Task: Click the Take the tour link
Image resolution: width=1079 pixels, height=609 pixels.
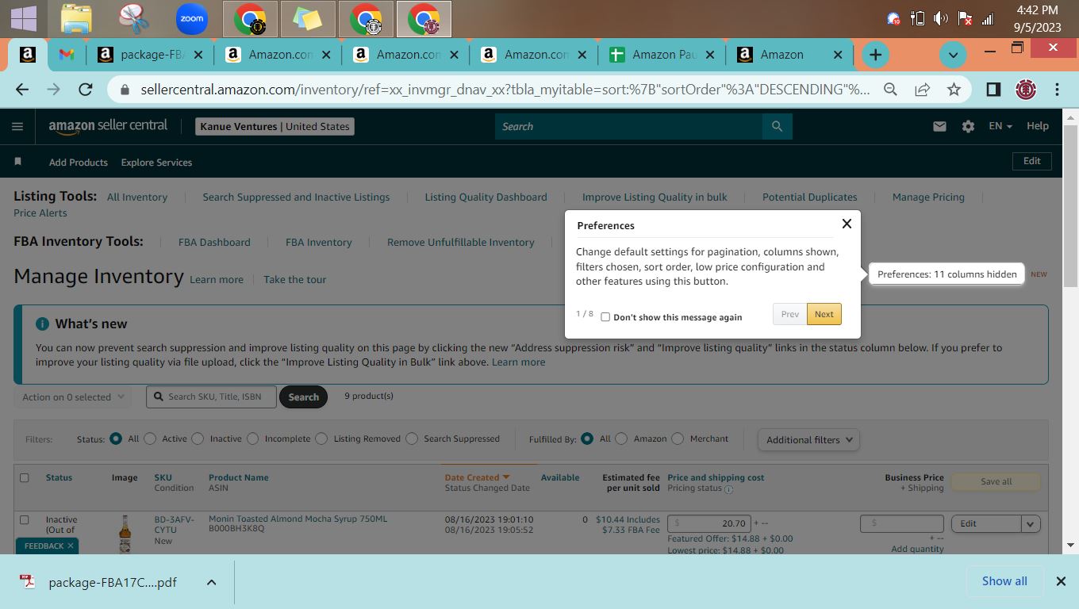Action: 294,280
